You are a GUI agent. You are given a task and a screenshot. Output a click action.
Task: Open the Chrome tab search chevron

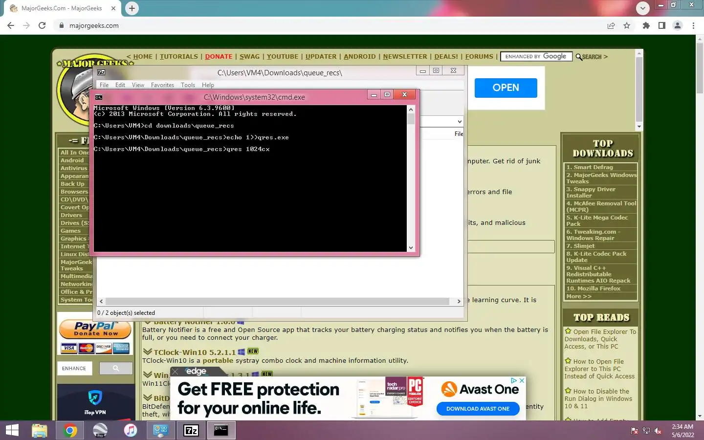pos(642,8)
